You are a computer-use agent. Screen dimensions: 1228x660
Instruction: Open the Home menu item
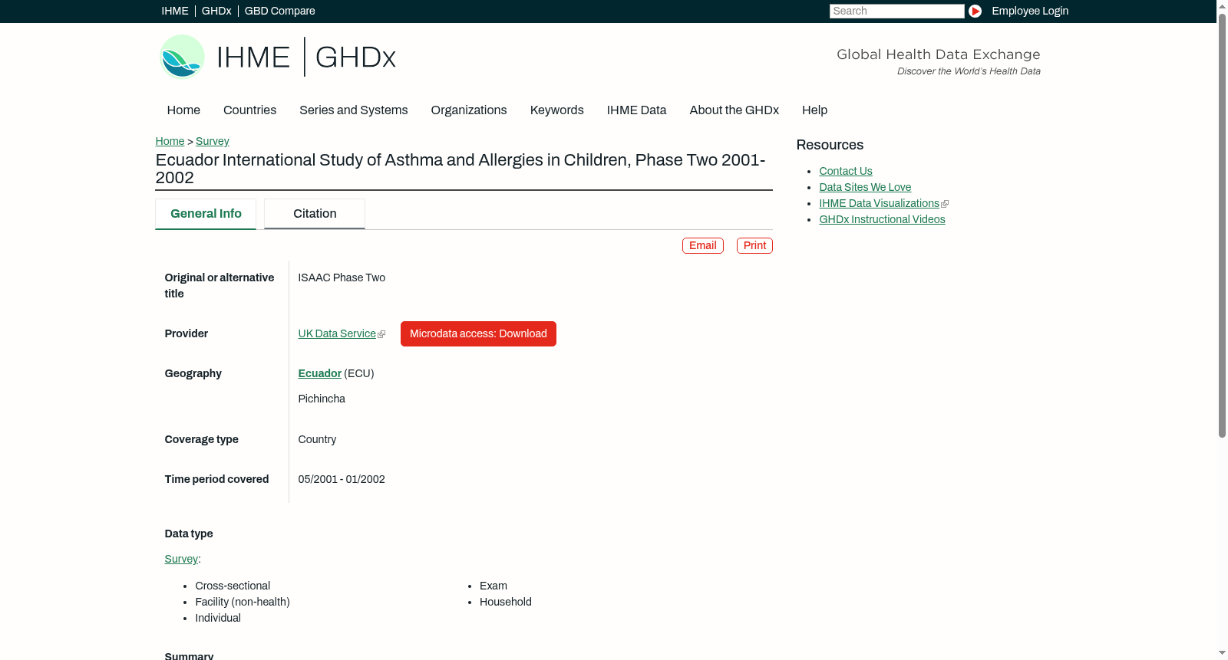[183, 110]
